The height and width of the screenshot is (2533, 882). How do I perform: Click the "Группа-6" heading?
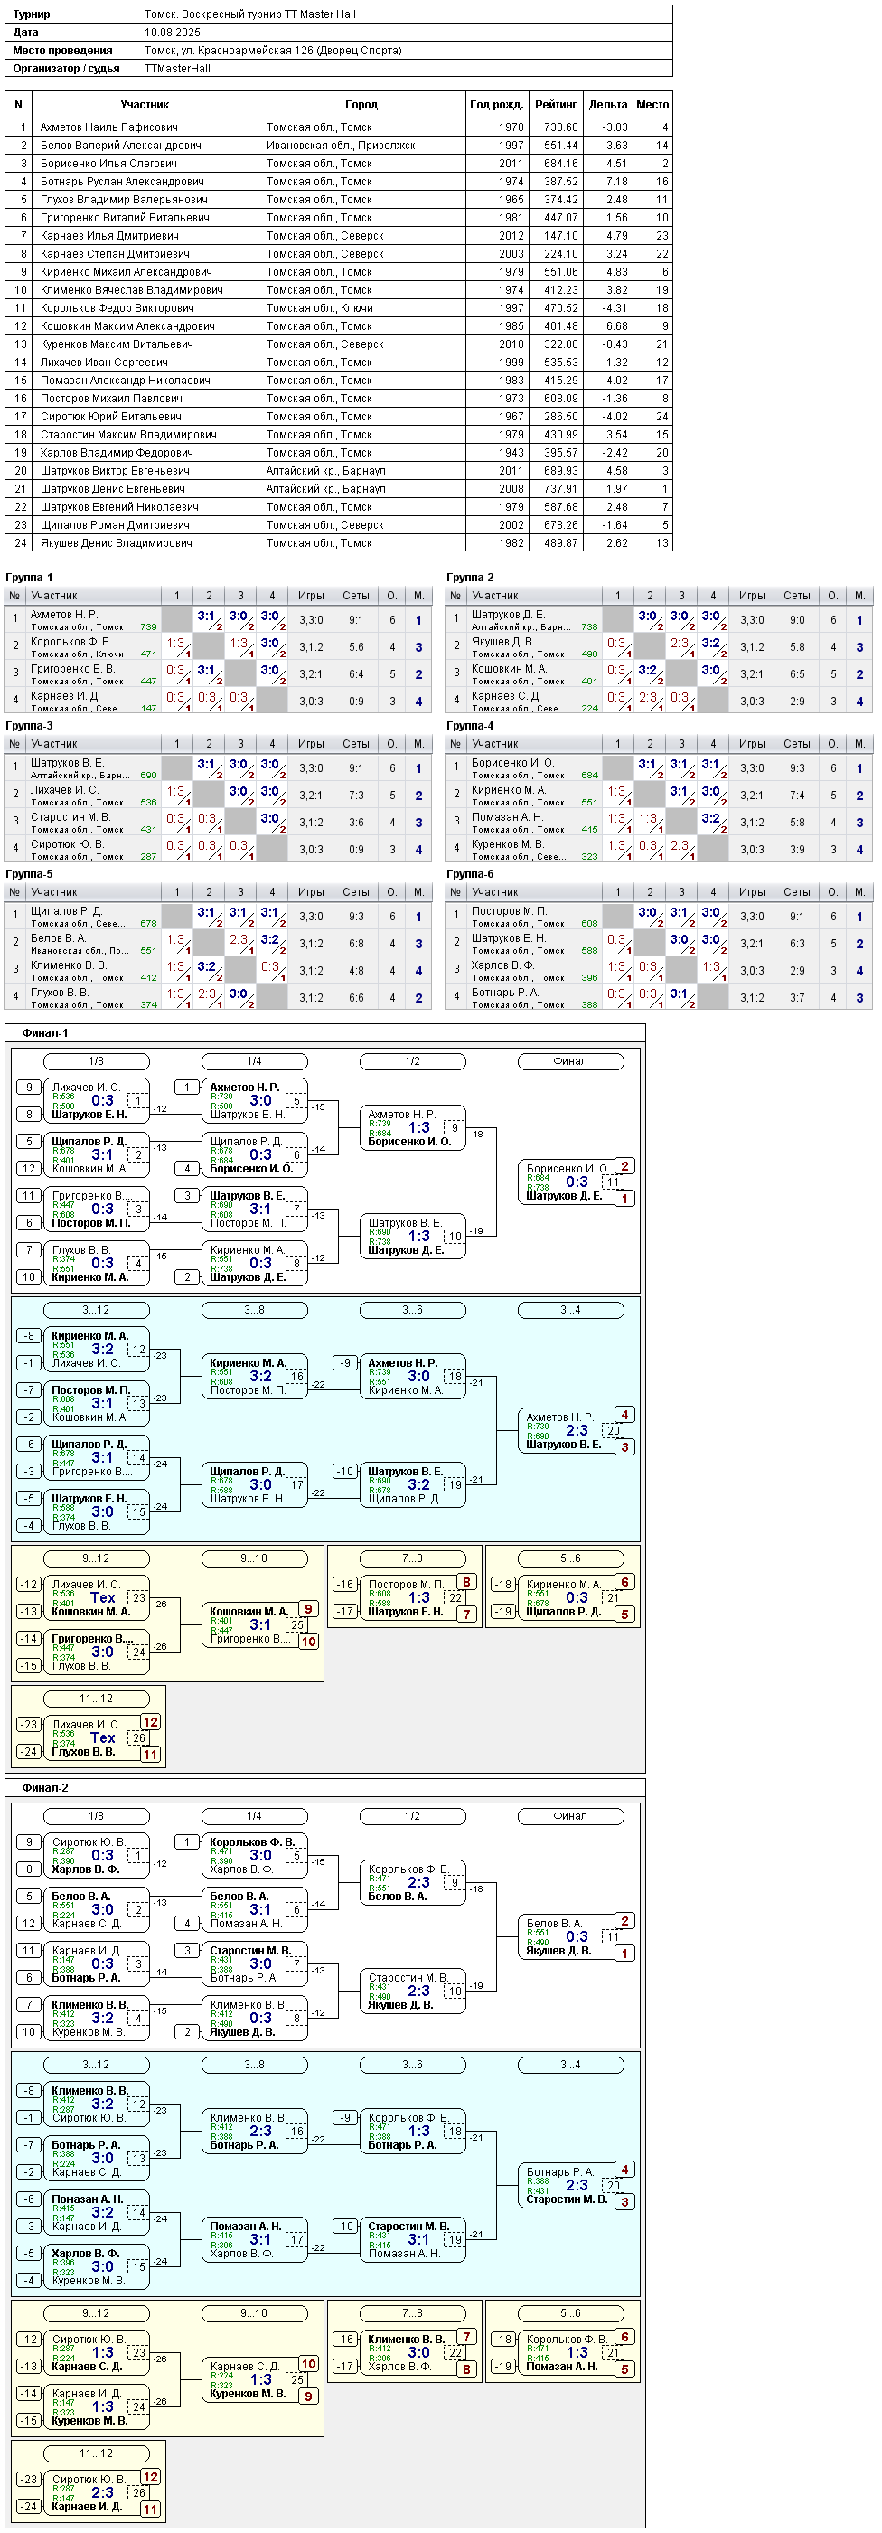click(x=470, y=874)
